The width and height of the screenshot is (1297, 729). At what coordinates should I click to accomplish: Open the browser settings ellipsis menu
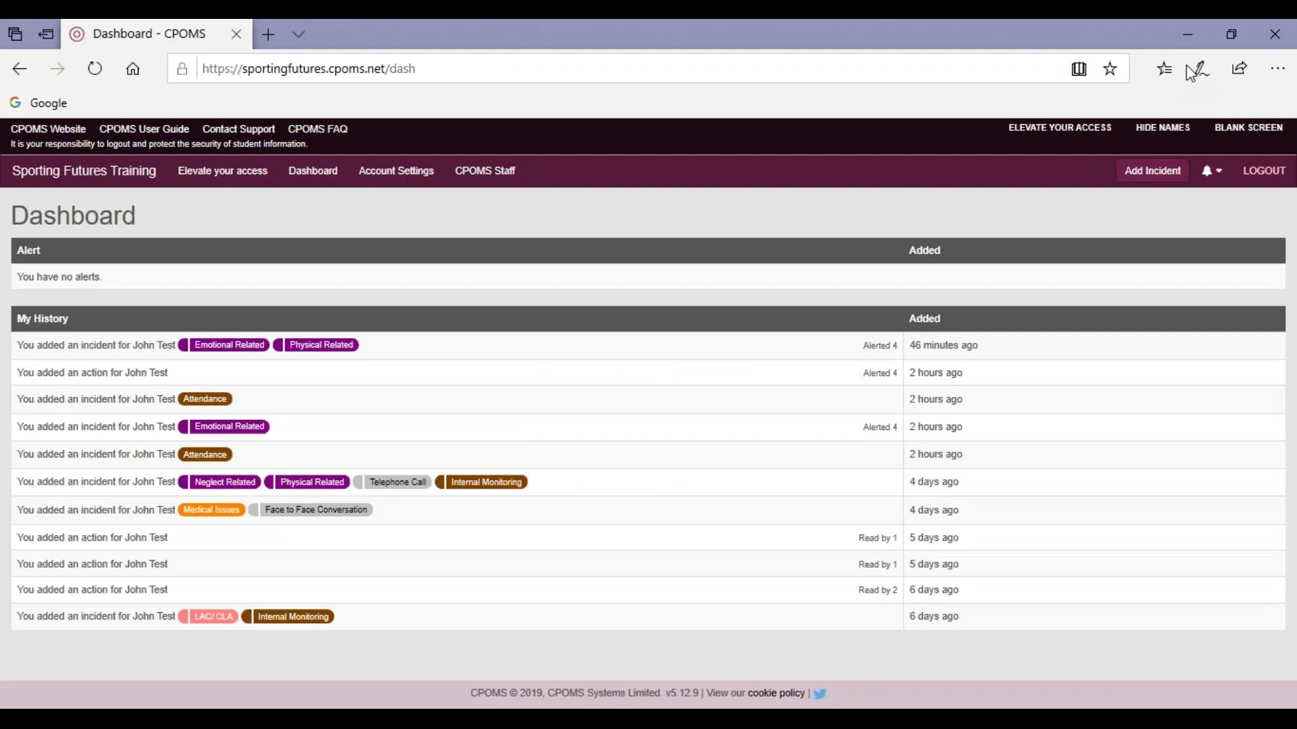(1279, 68)
